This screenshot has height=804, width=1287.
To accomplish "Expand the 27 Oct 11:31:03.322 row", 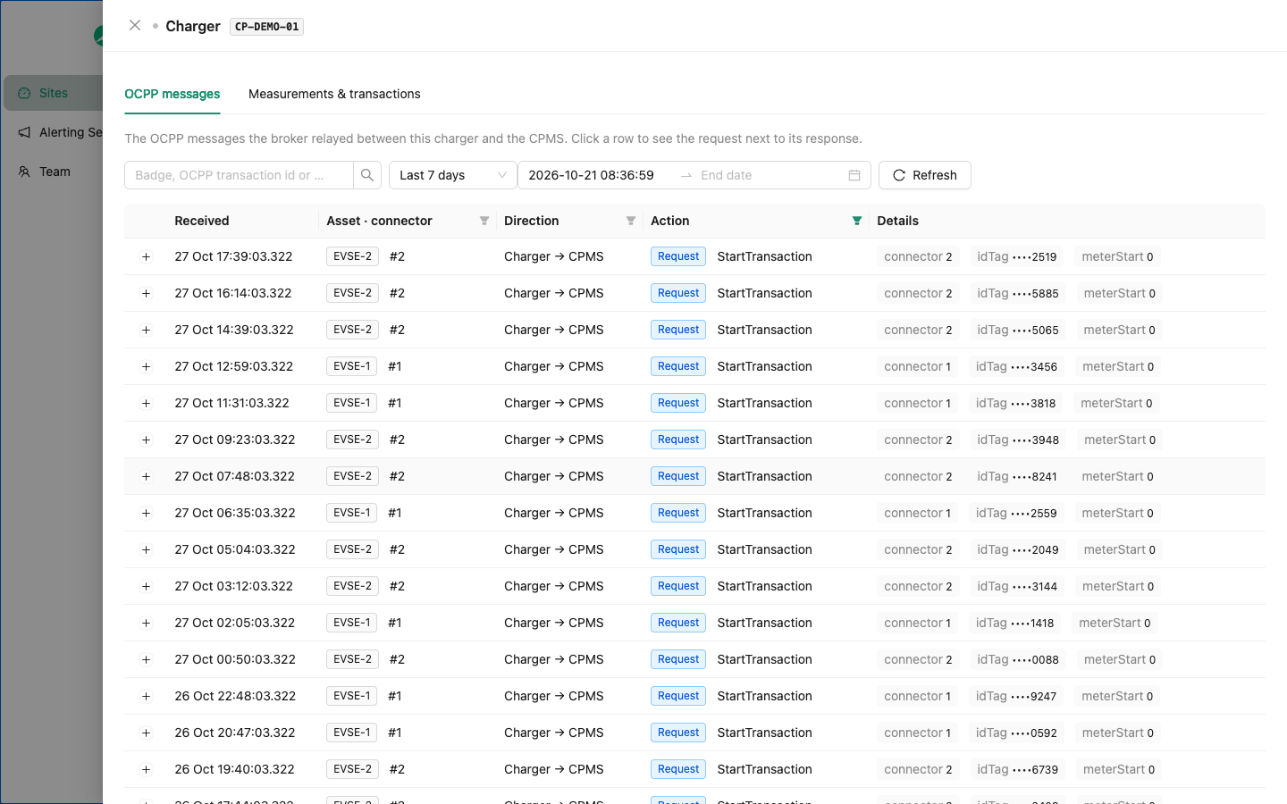I will point(146,403).
